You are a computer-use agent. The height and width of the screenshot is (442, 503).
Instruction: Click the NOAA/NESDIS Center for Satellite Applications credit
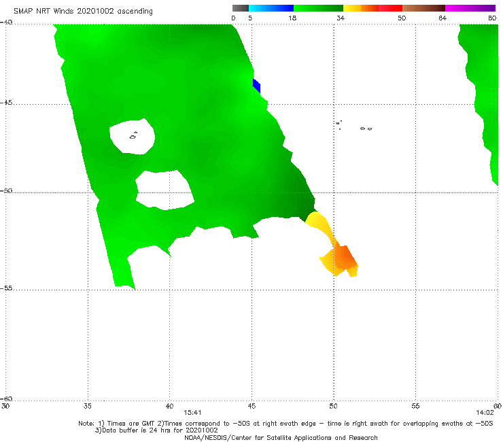[281, 438]
